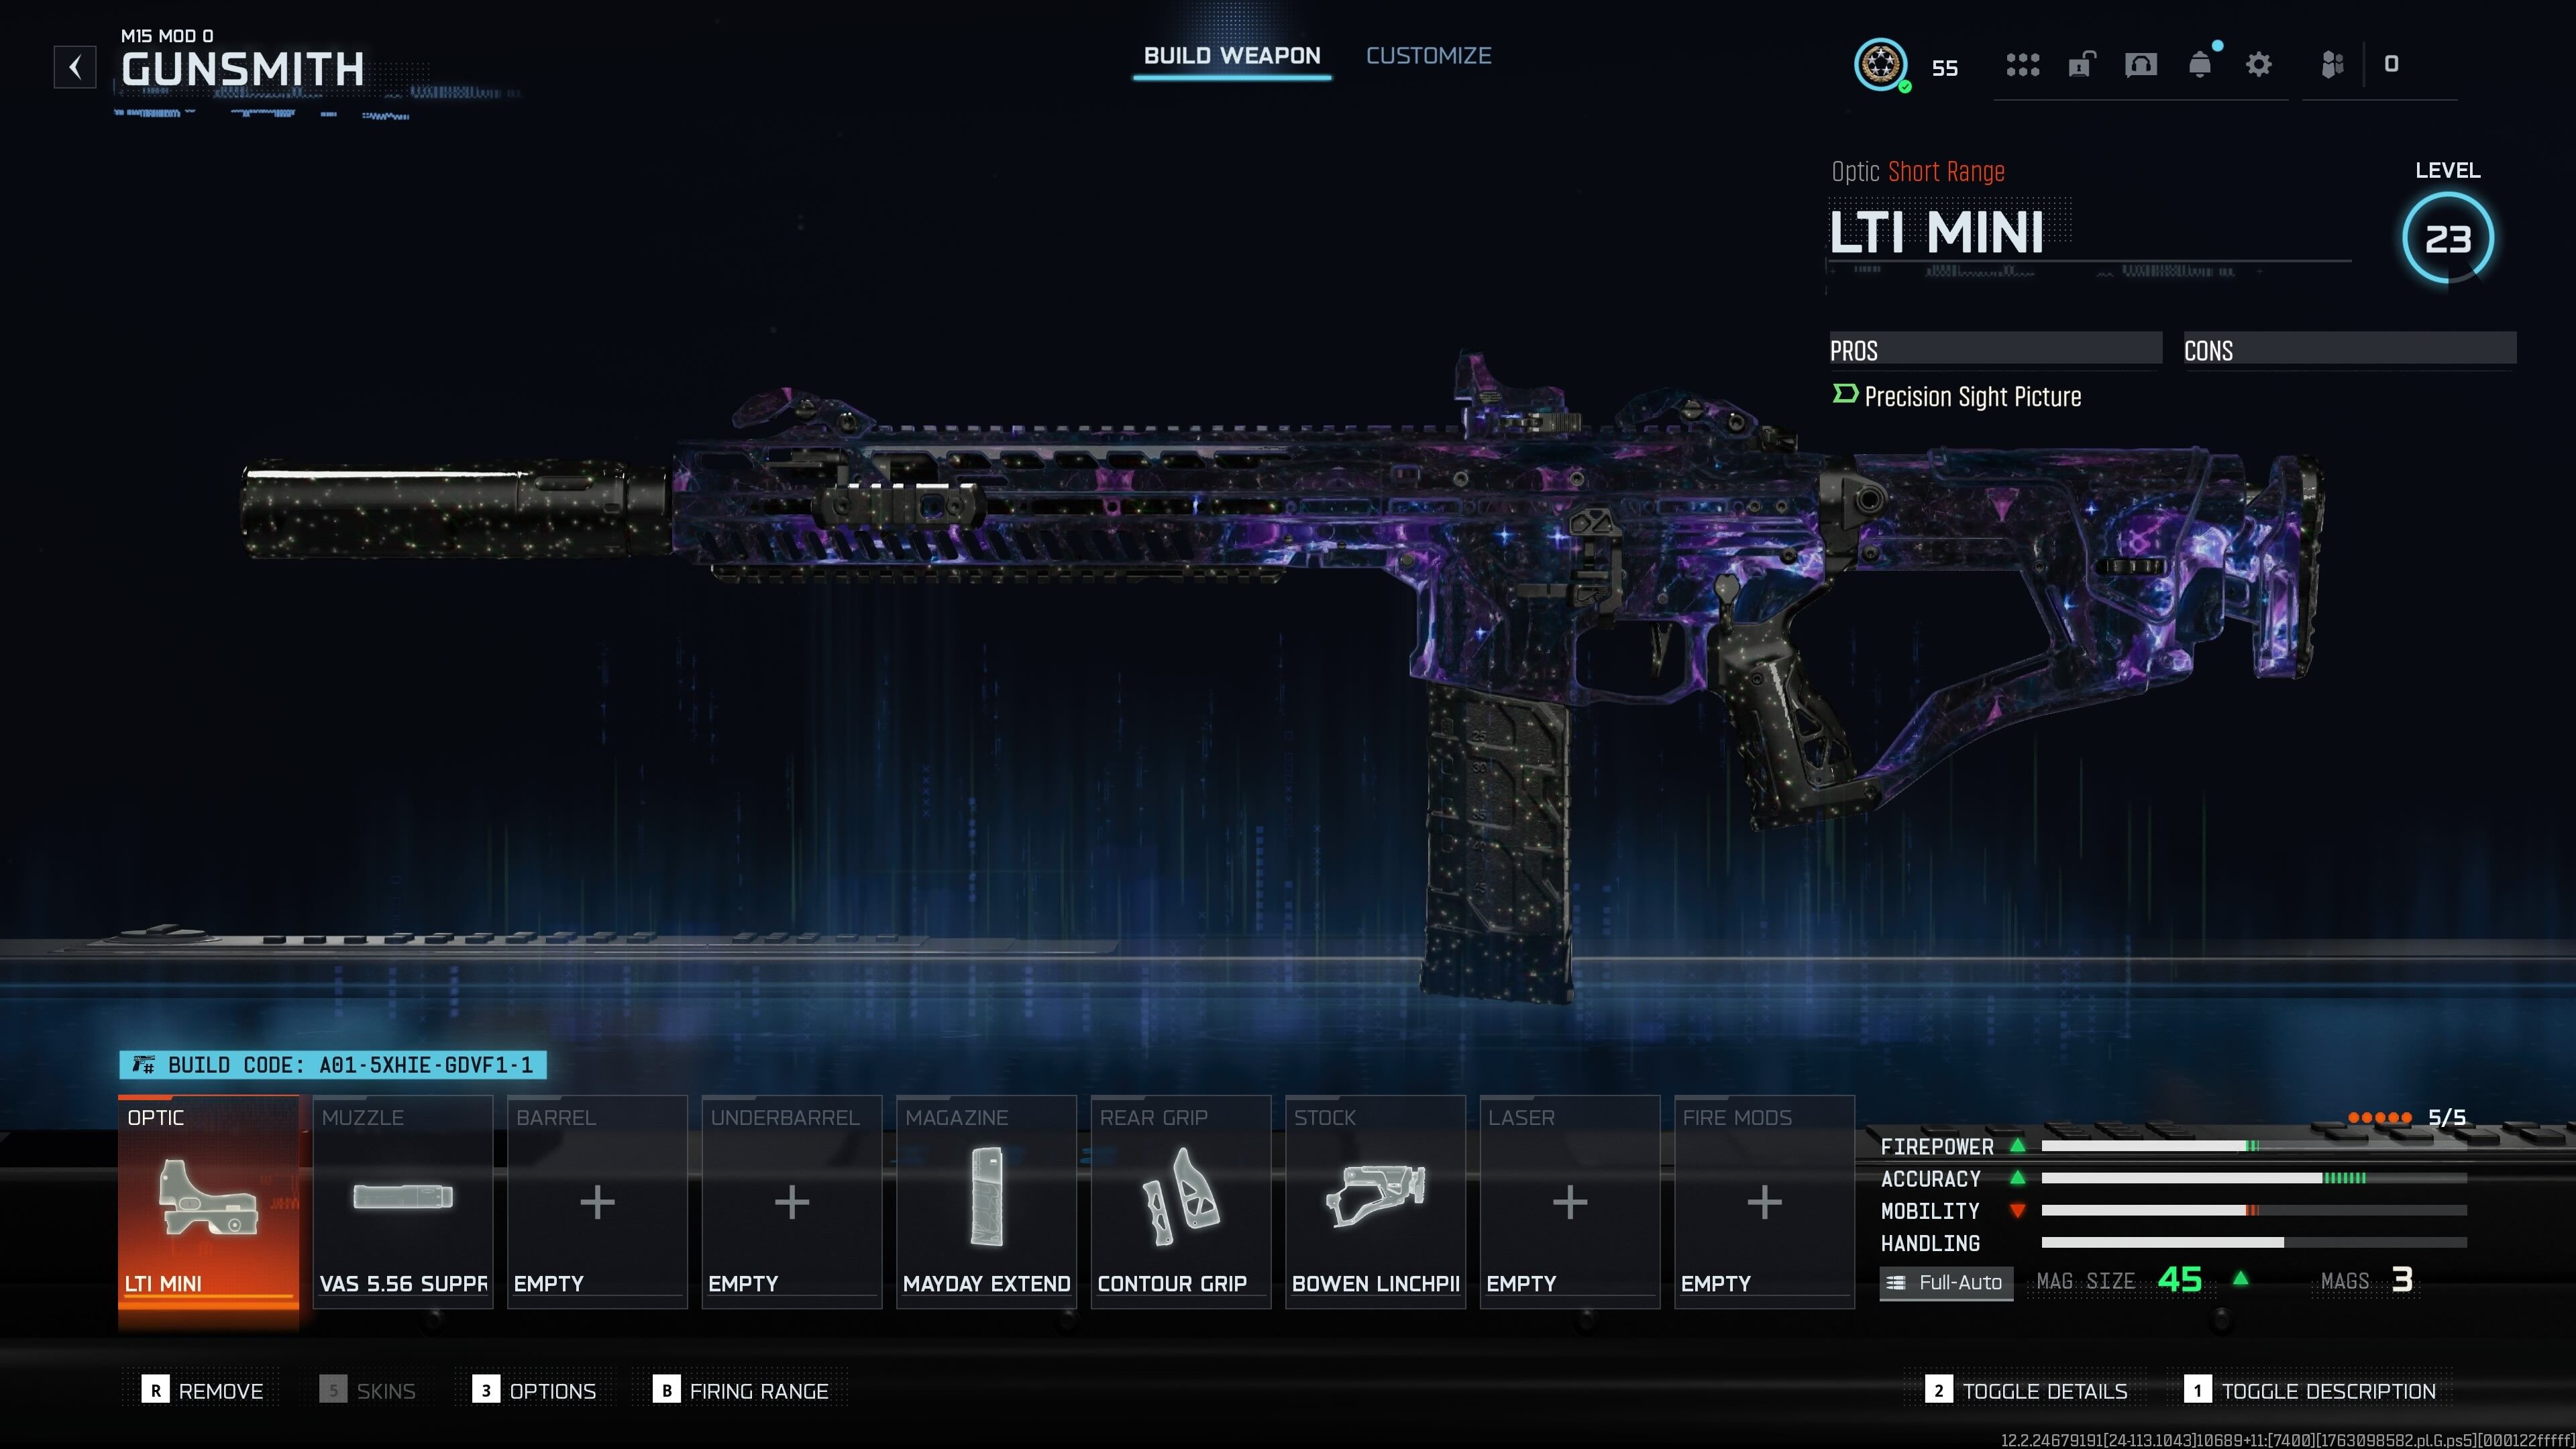
Task: Open settings with the gear icon
Action: point(2258,65)
